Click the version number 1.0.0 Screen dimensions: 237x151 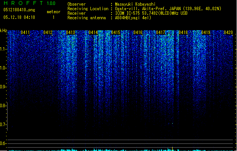pos(51,3)
